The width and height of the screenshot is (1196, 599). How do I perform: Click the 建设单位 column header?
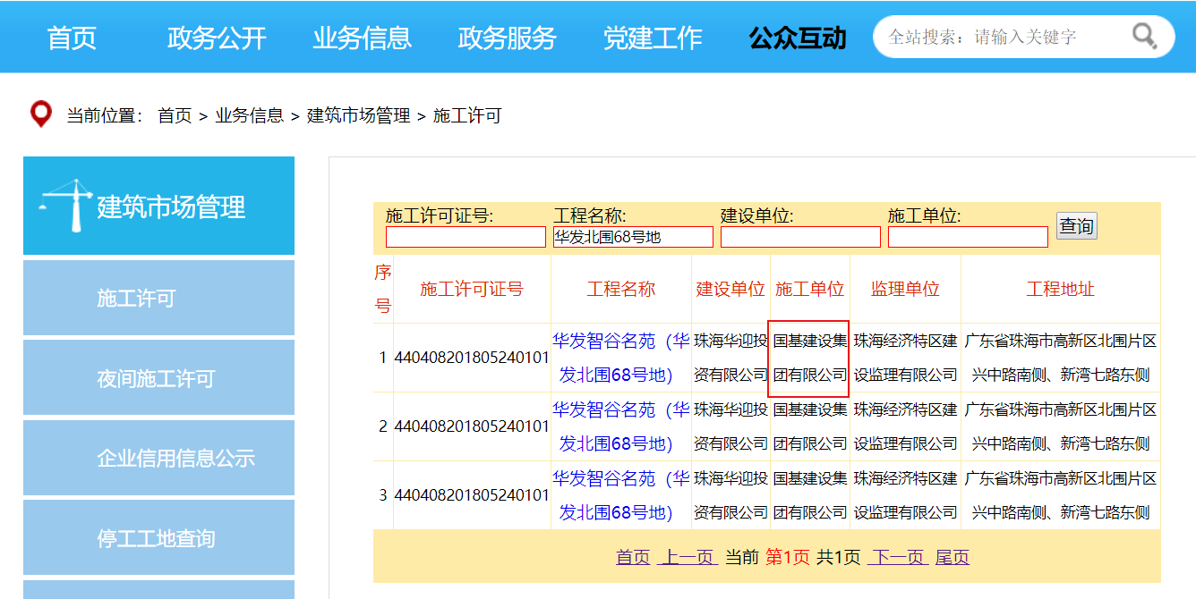coord(730,289)
